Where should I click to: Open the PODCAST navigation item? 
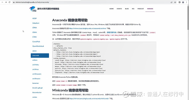tap(141, 9)
